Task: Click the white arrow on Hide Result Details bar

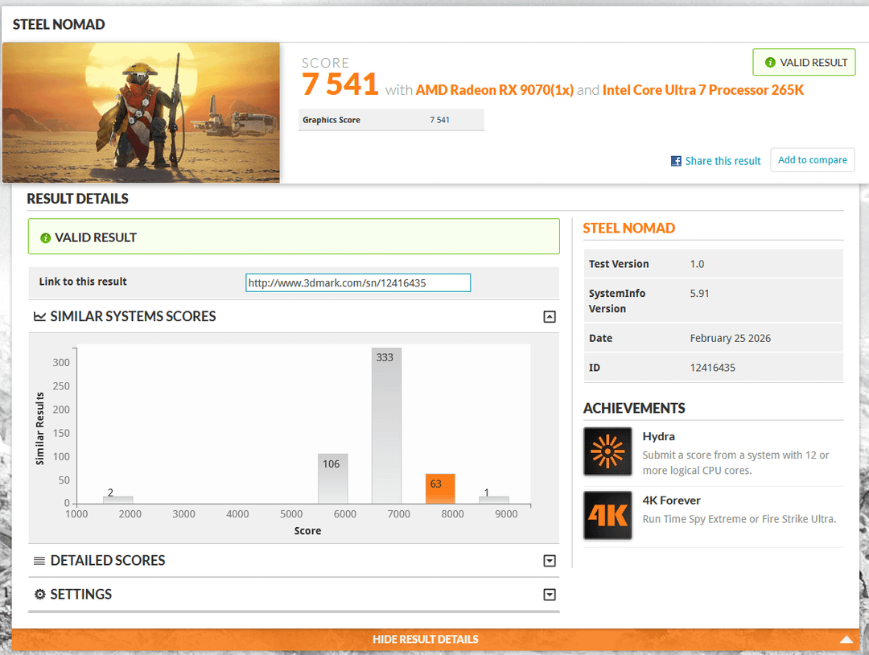Action: pos(846,640)
